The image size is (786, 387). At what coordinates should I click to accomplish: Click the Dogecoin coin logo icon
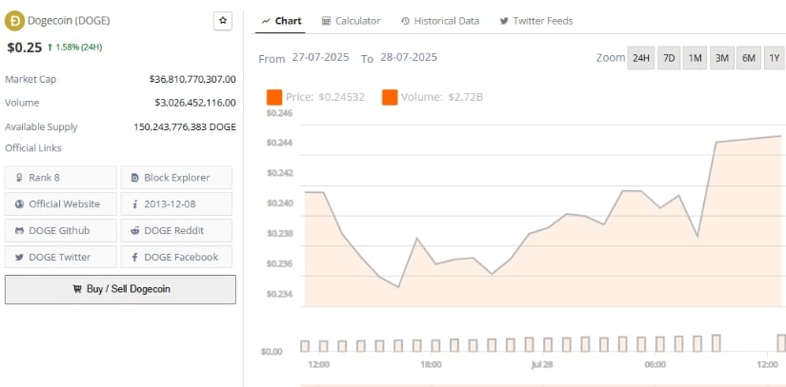click(14, 21)
